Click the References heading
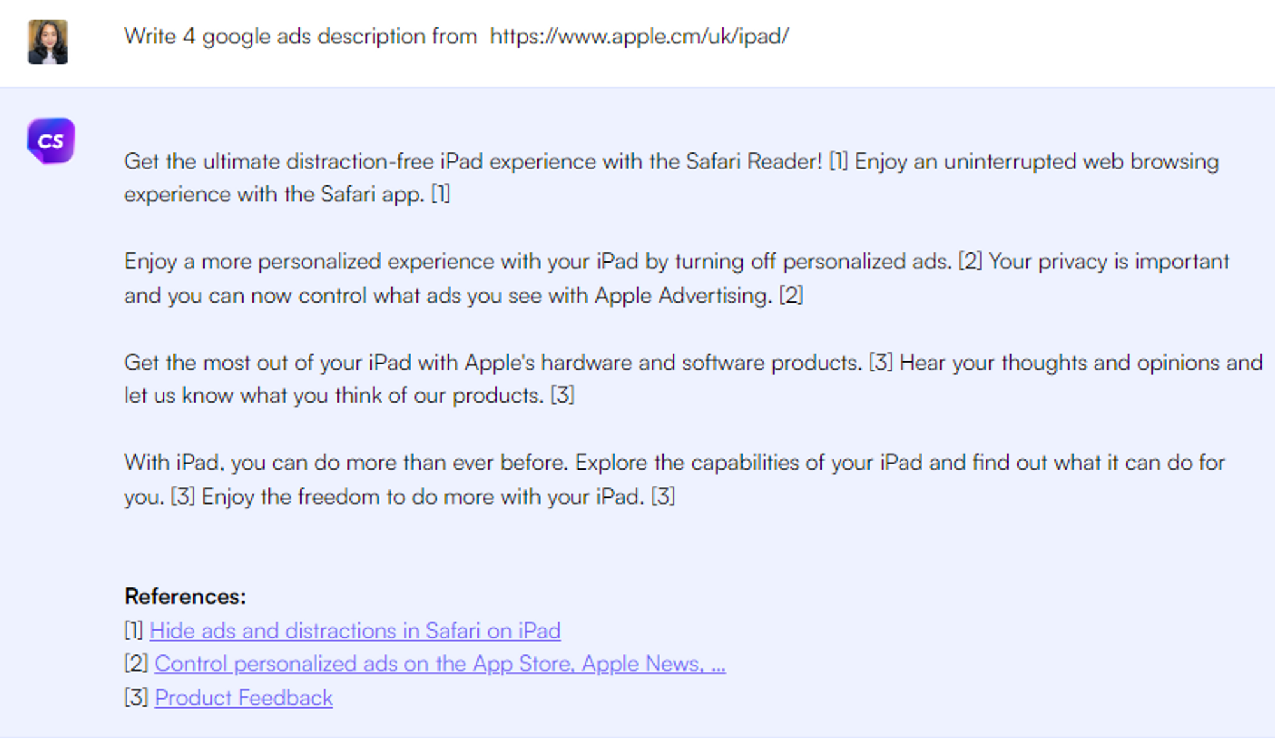1275x741 pixels. (185, 596)
